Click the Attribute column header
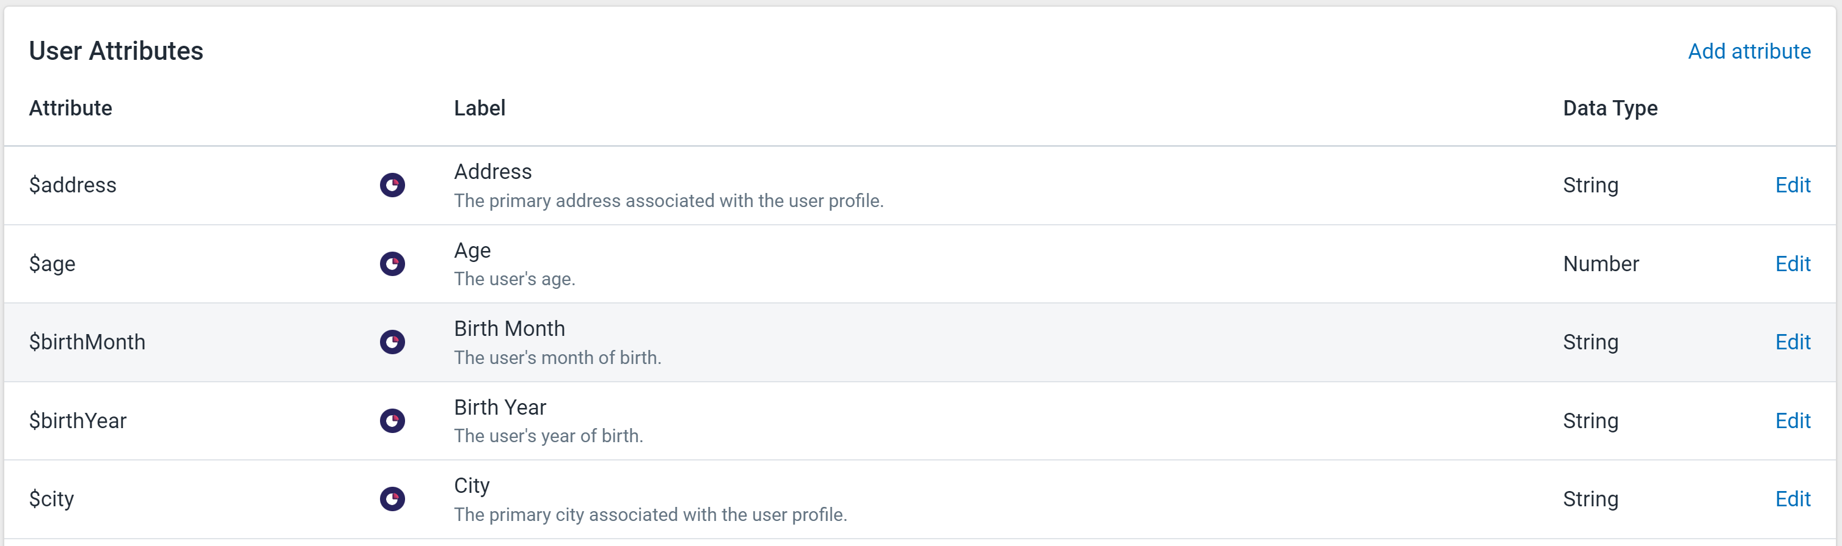Image resolution: width=1842 pixels, height=546 pixels. (71, 108)
